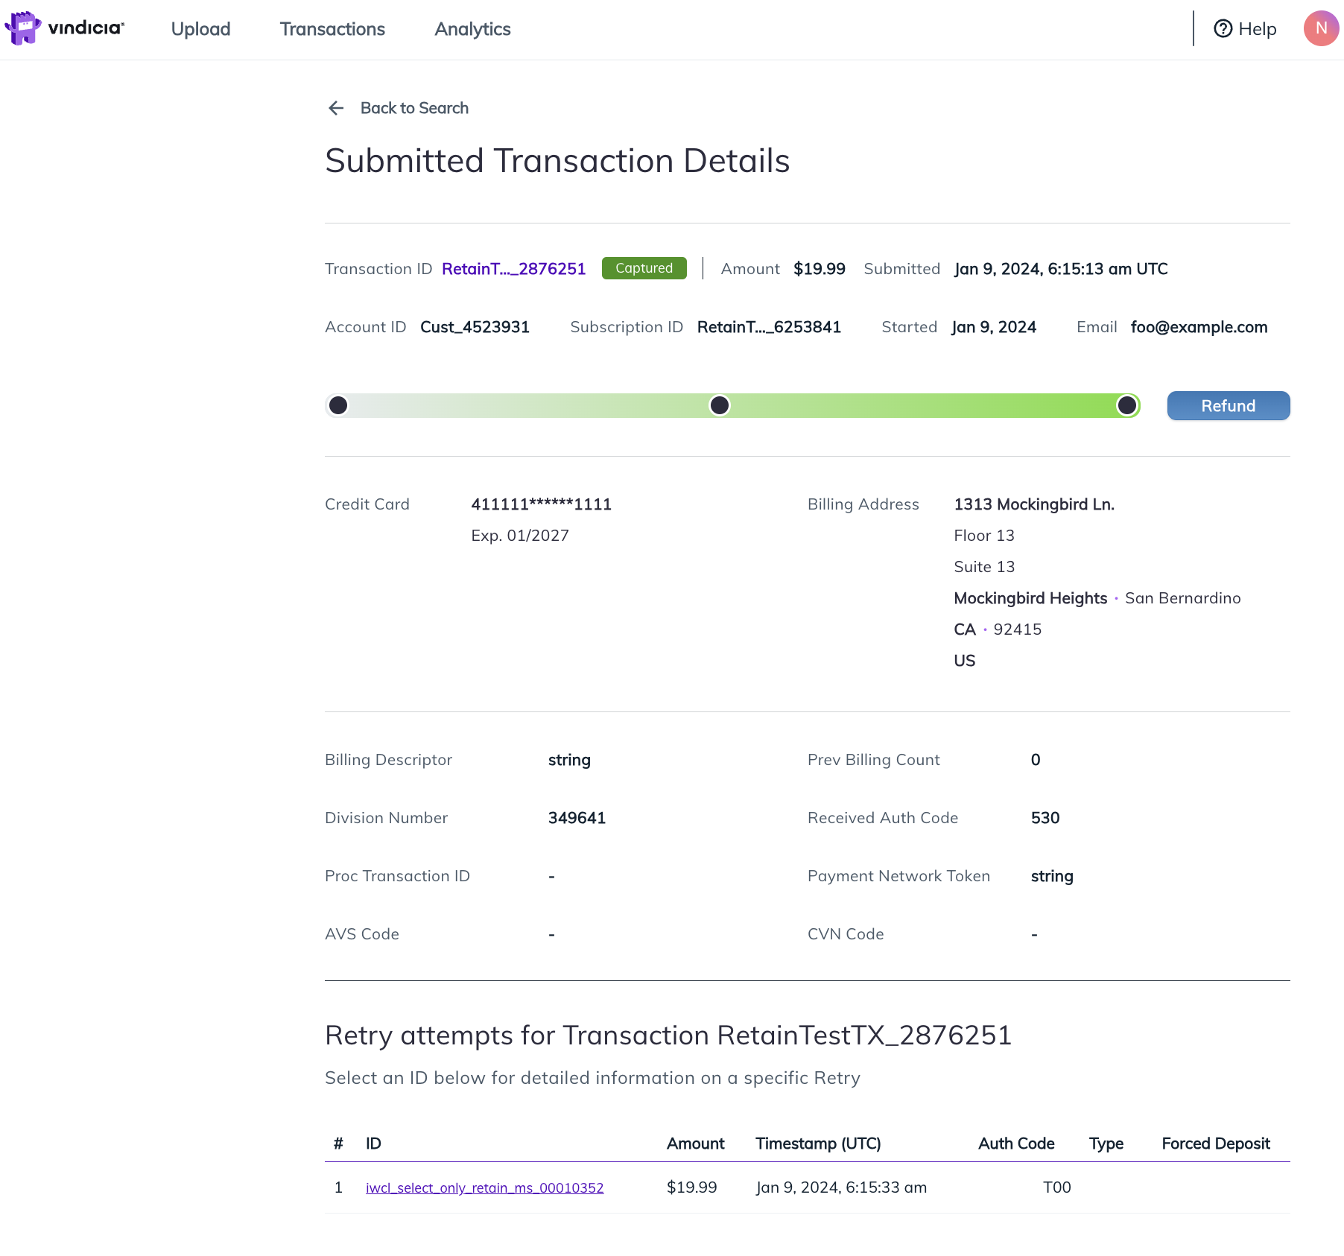Click the Refund button
Viewport: 1344px width, 1256px height.
tap(1229, 406)
